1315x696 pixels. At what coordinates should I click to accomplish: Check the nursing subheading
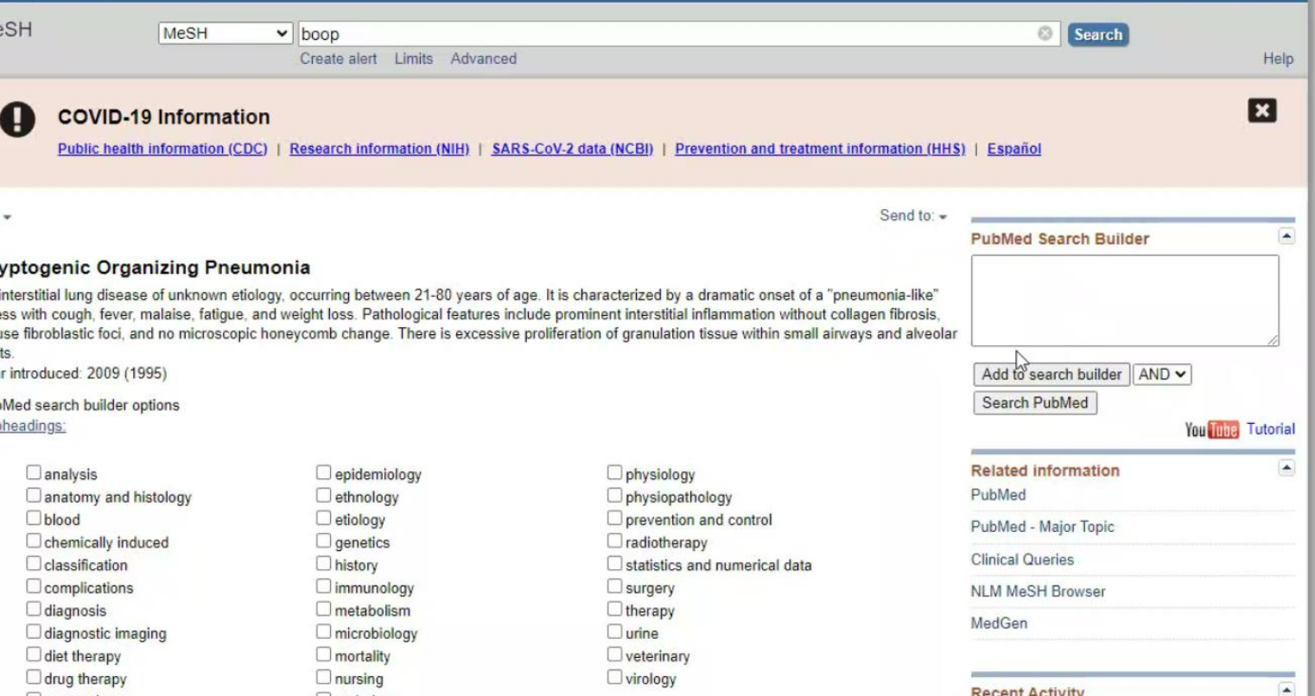pyautogui.click(x=324, y=677)
